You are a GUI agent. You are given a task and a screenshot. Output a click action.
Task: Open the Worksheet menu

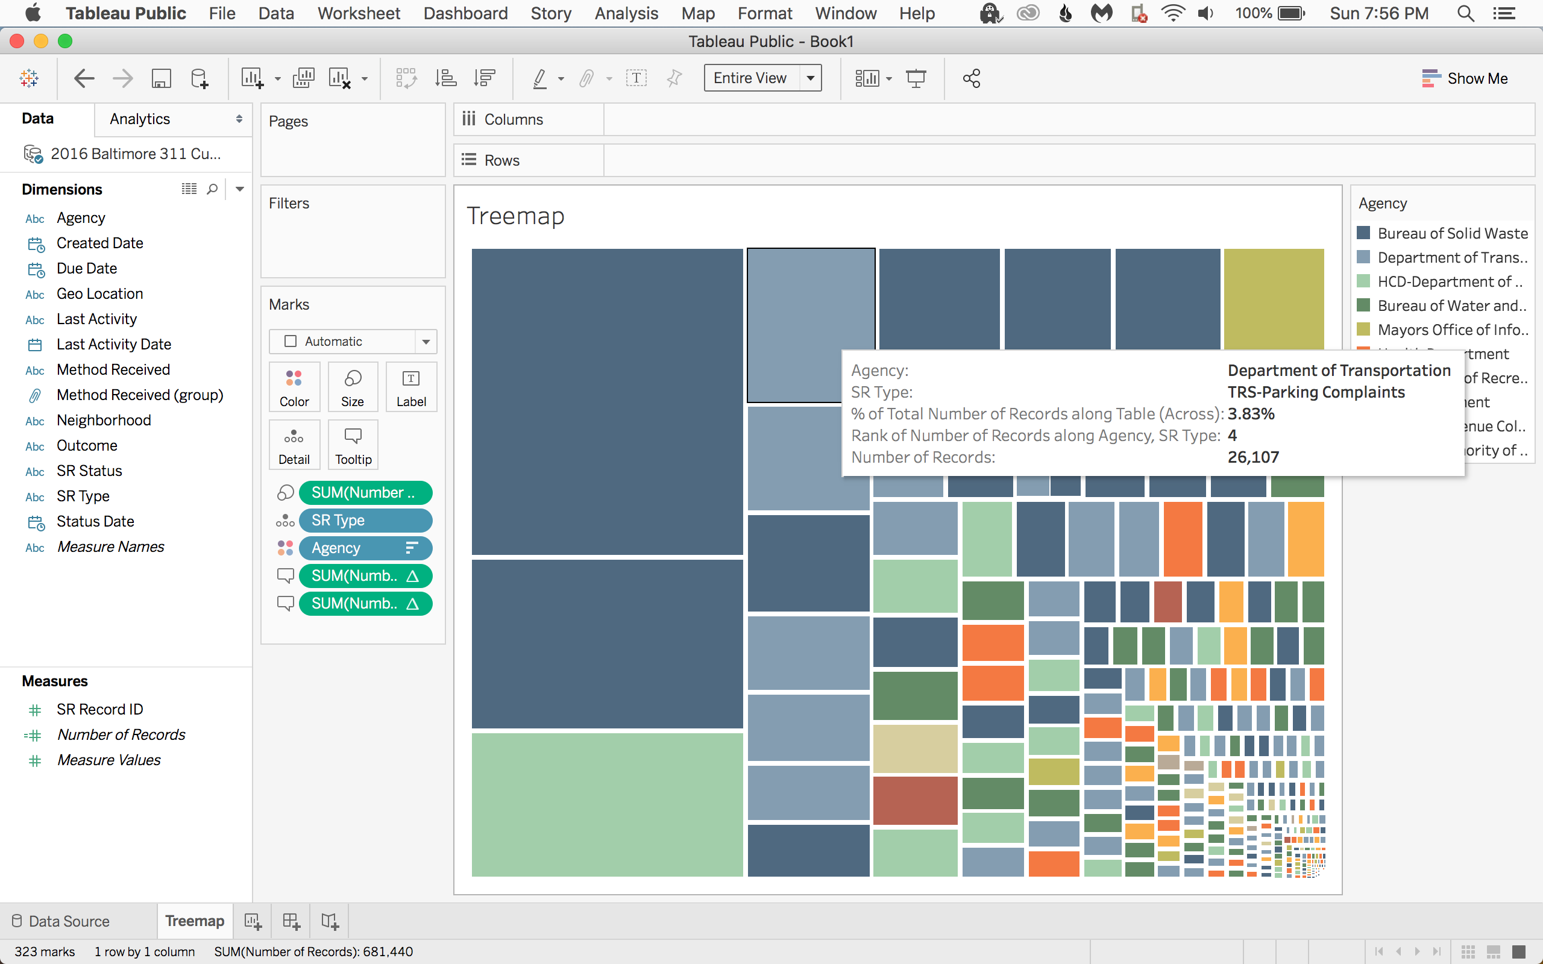(359, 13)
